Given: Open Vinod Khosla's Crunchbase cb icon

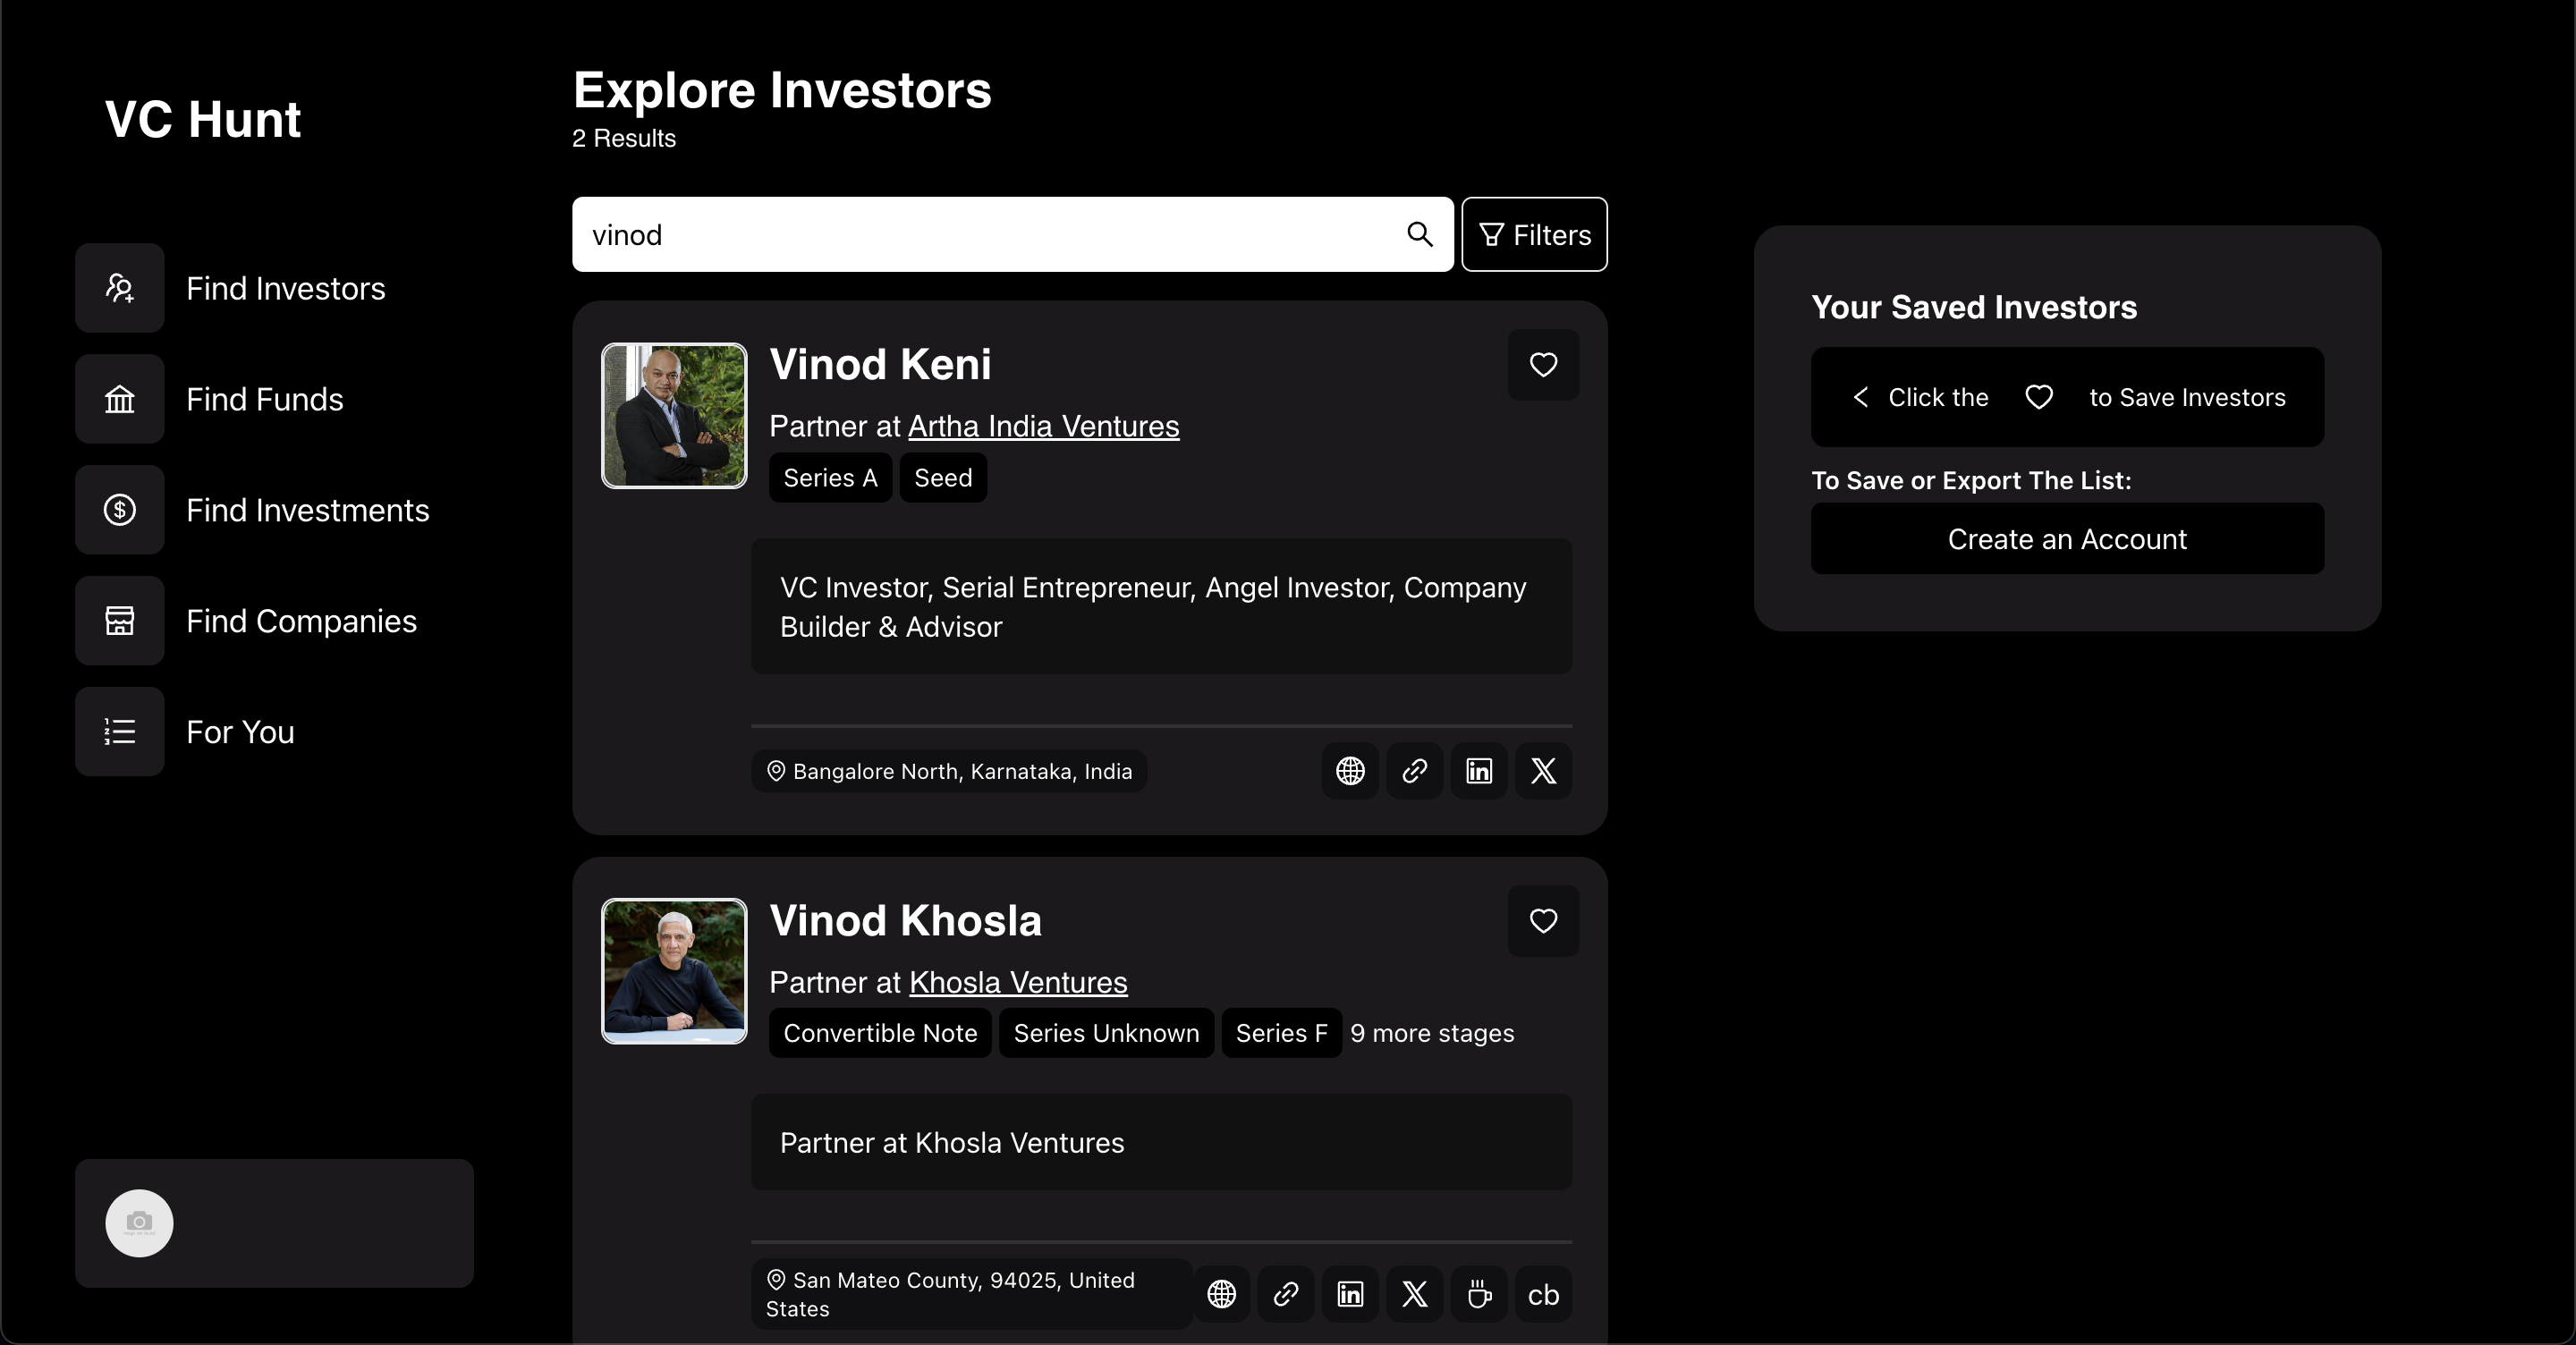Looking at the screenshot, I should click(1543, 1295).
